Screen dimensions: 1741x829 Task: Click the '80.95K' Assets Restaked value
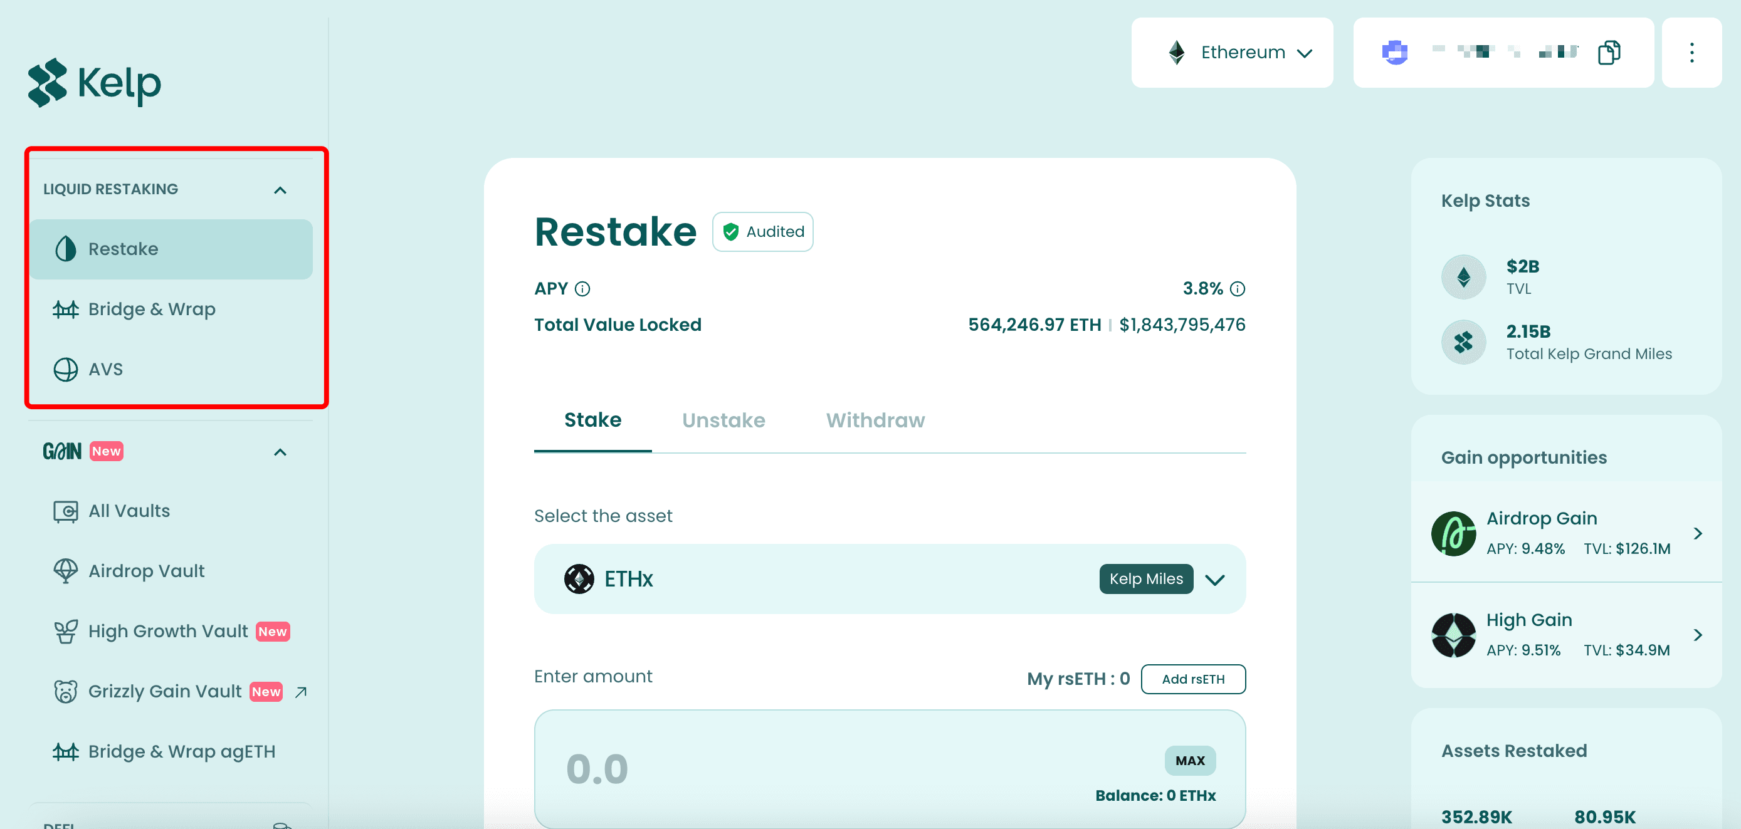click(x=1604, y=818)
